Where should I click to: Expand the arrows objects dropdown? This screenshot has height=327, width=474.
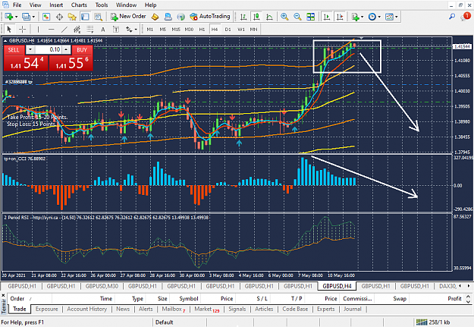click(136, 30)
